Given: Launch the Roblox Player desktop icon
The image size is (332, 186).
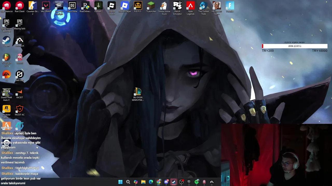Looking at the screenshot, I should 125,7.
